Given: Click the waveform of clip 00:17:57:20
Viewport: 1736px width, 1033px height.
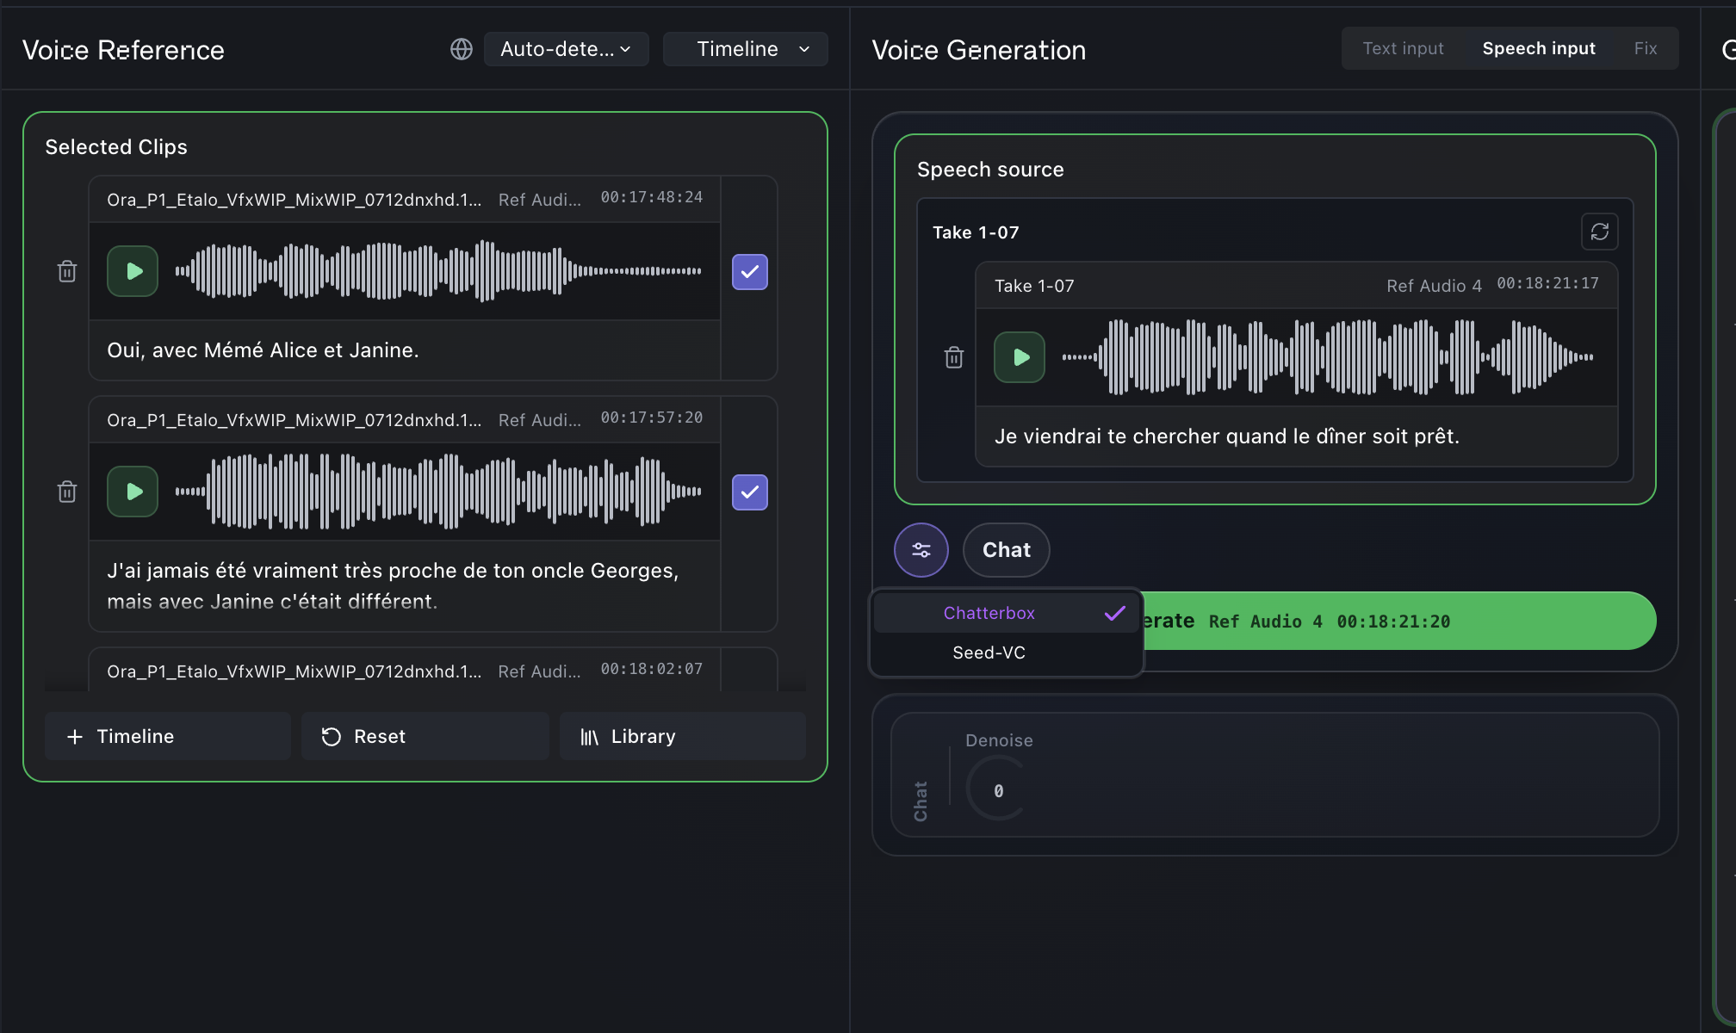Looking at the screenshot, I should click(438, 492).
